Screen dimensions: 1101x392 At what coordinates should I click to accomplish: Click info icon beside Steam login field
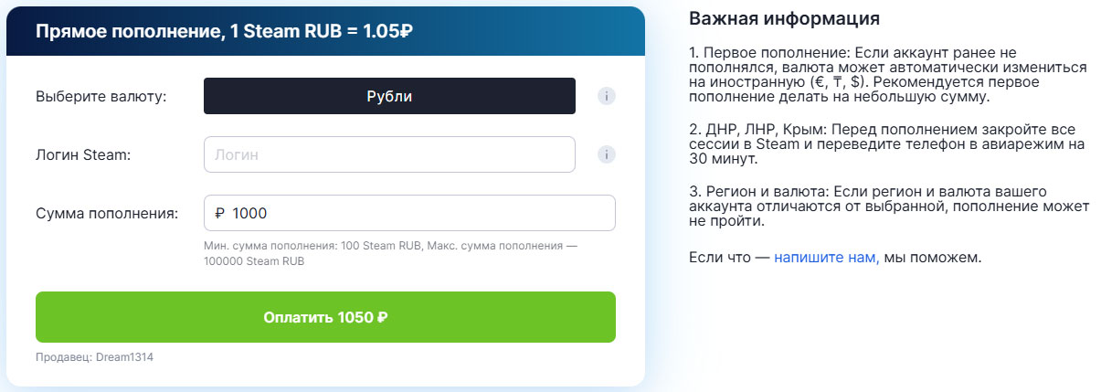[x=605, y=154]
